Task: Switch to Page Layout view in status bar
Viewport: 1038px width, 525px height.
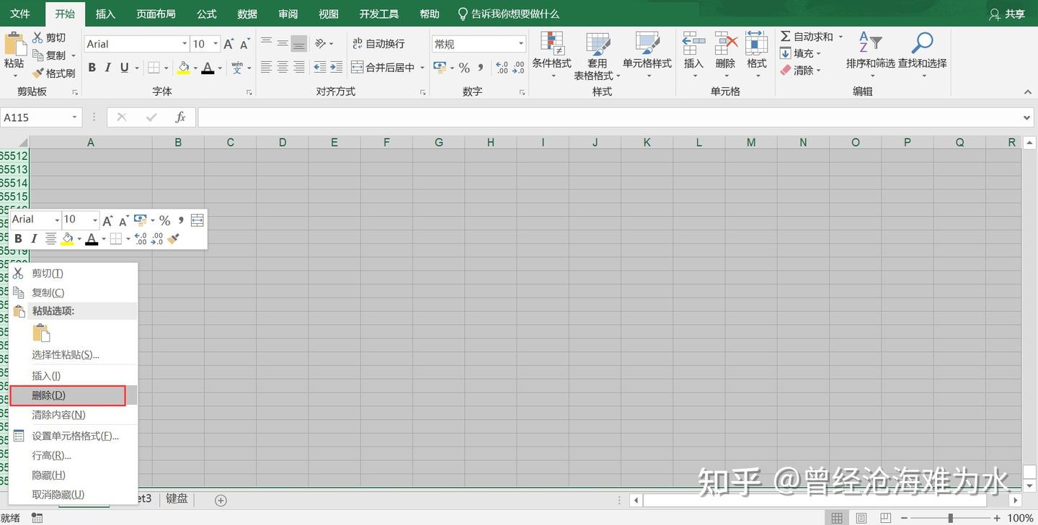Action: (x=861, y=519)
